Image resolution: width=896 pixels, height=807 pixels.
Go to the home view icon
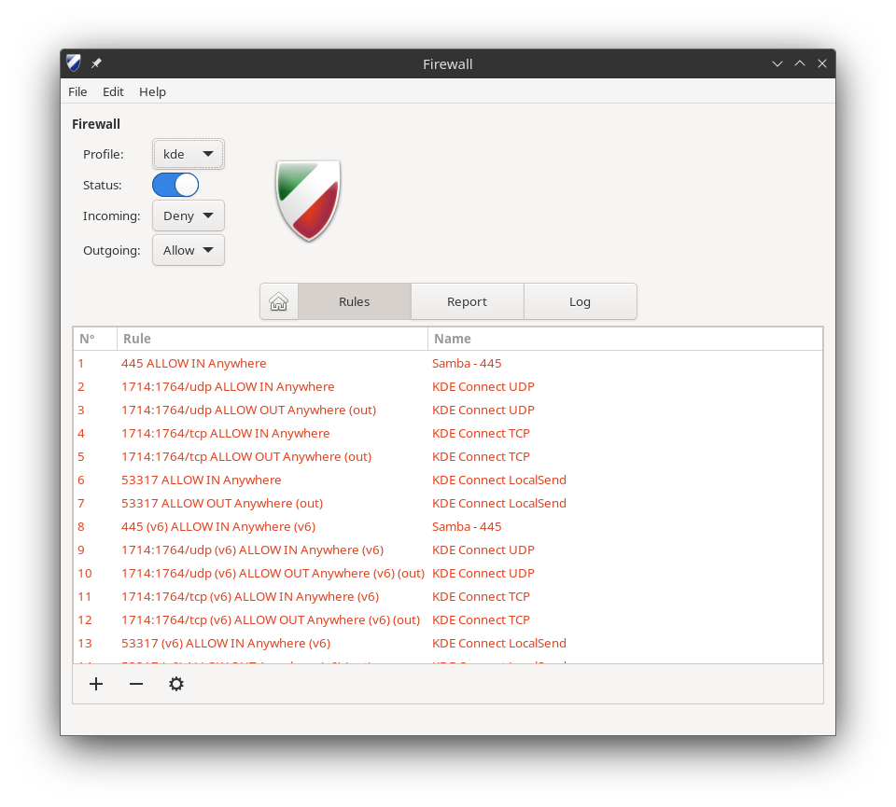[x=279, y=301]
